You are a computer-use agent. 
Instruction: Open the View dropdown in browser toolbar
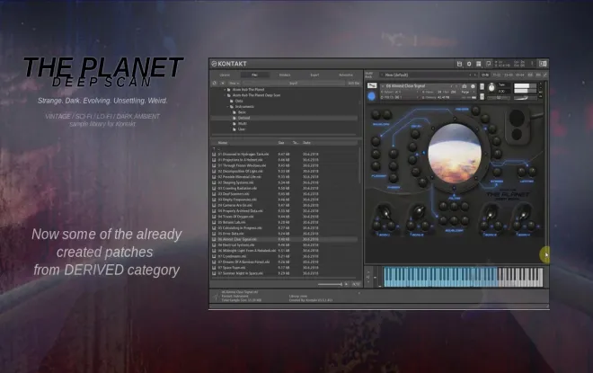(x=235, y=84)
